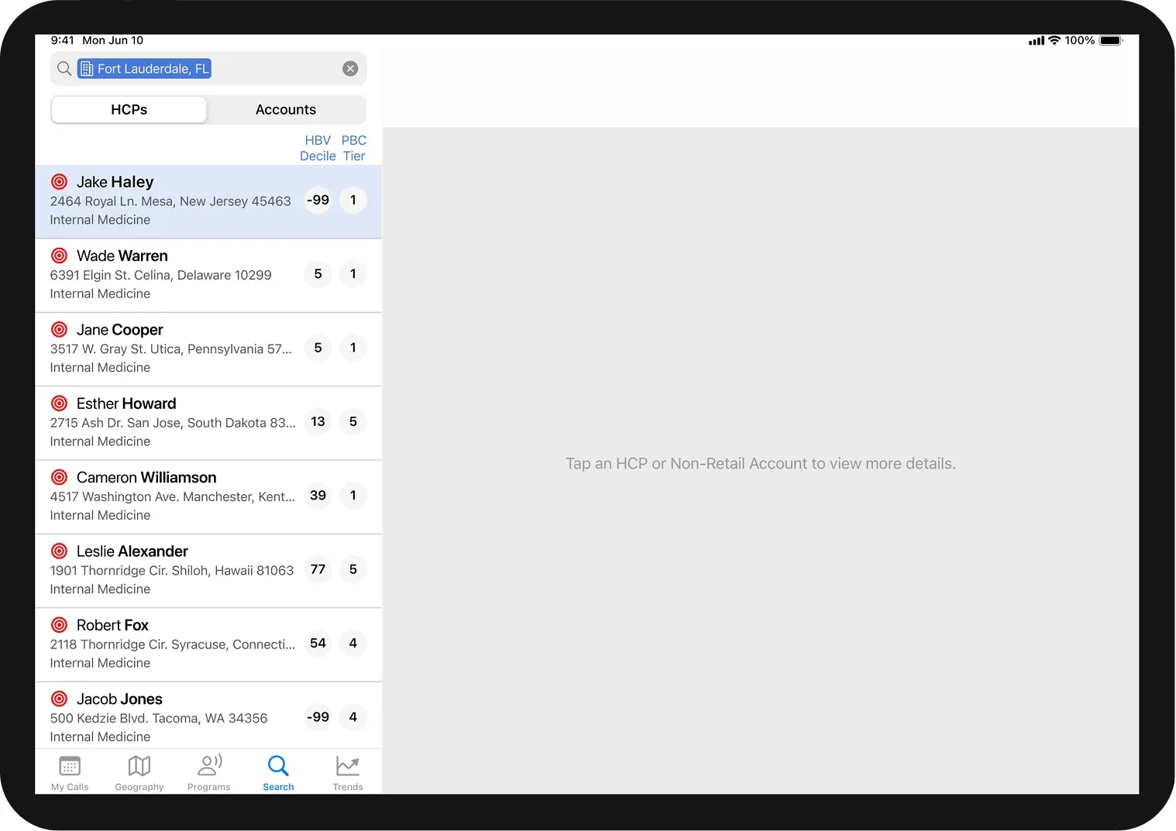1176x831 pixels.
Task: Select Jane Cooper from the list
Action: coord(208,349)
